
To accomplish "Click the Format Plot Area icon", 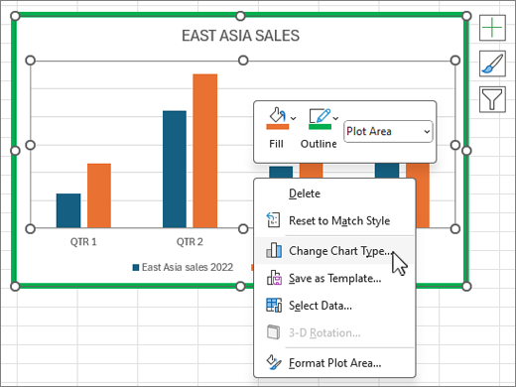I will point(274,362).
